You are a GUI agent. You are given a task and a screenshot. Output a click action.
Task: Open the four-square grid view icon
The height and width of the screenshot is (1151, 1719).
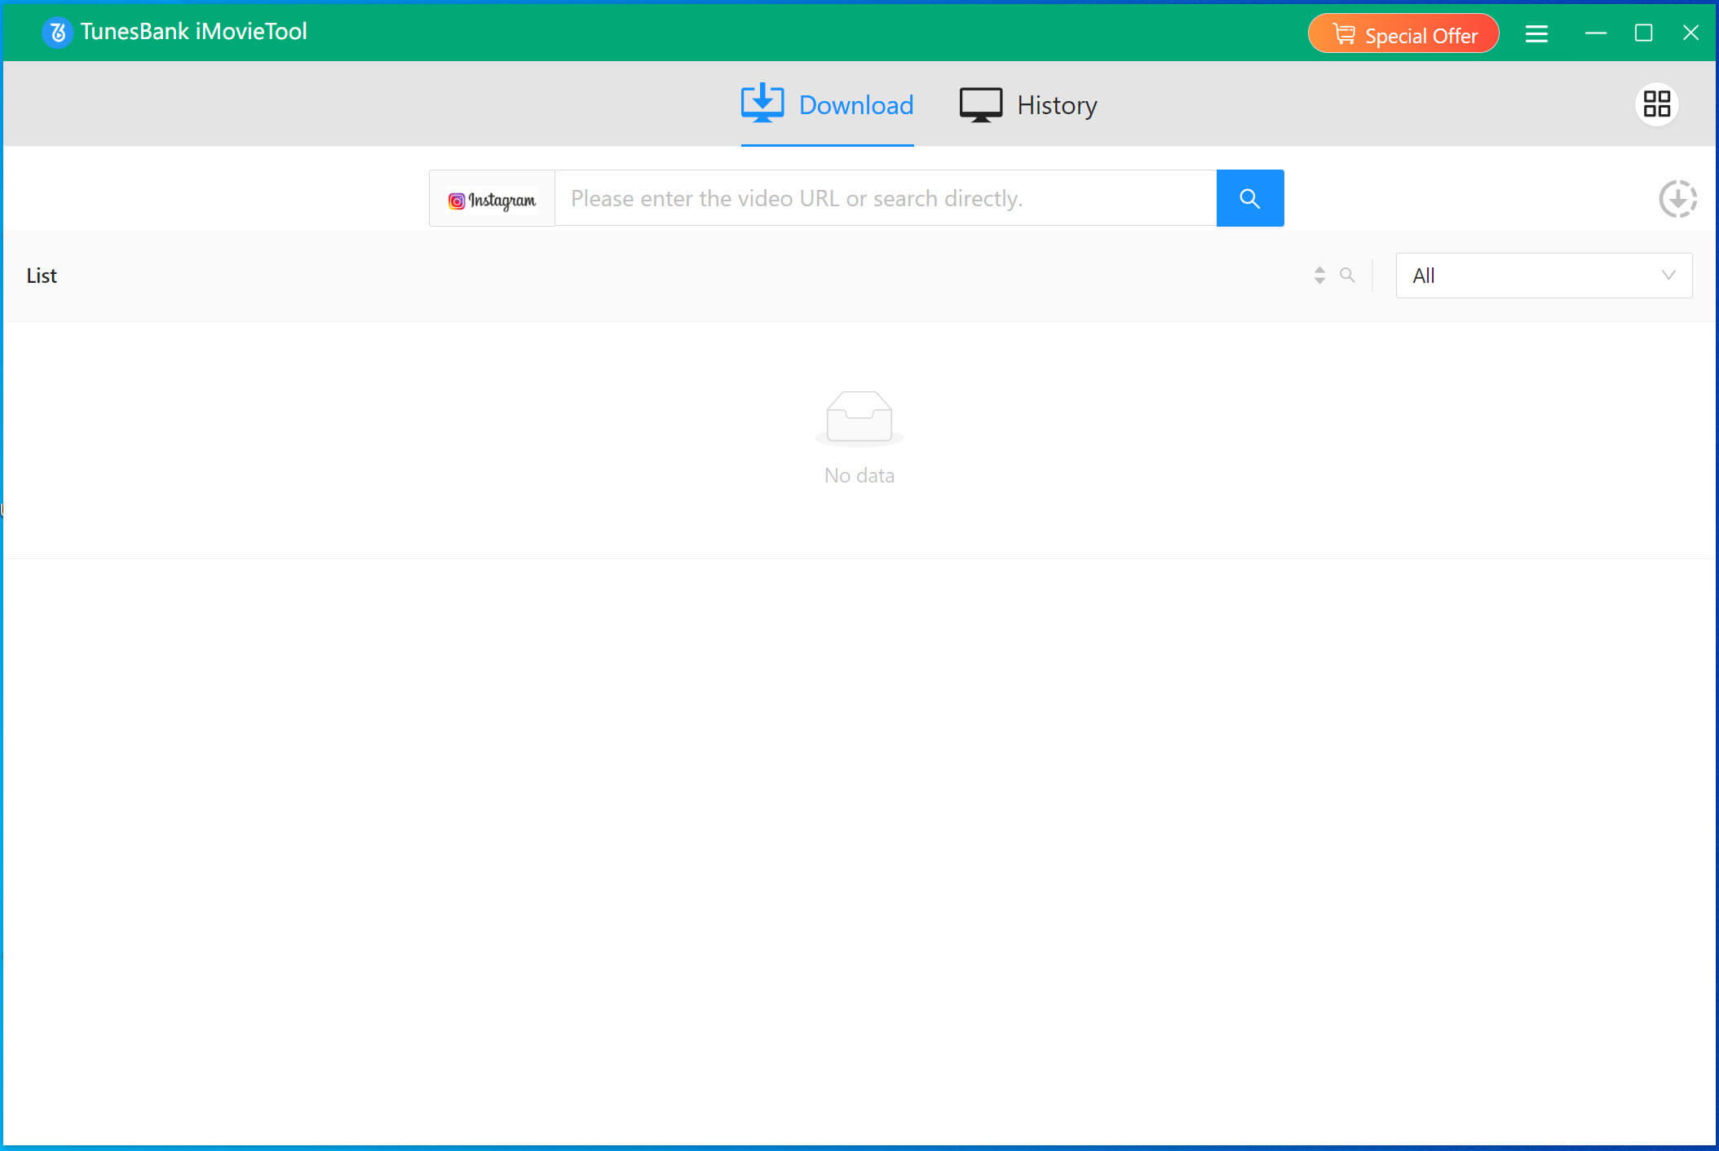[1656, 104]
